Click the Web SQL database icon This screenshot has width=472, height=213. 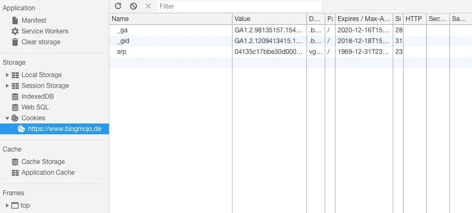tap(15, 107)
